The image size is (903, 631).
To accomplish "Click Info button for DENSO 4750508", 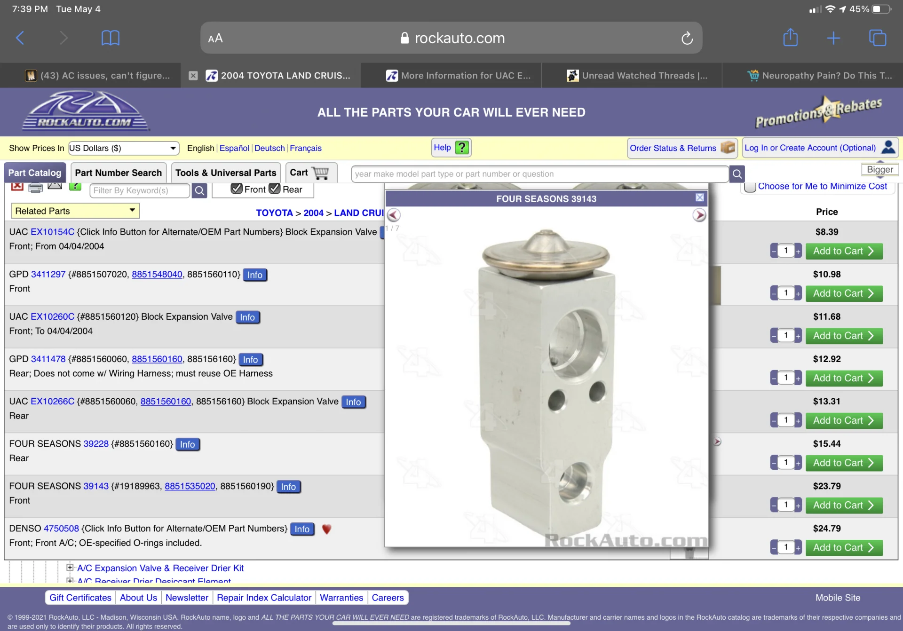I will [302, 529].
